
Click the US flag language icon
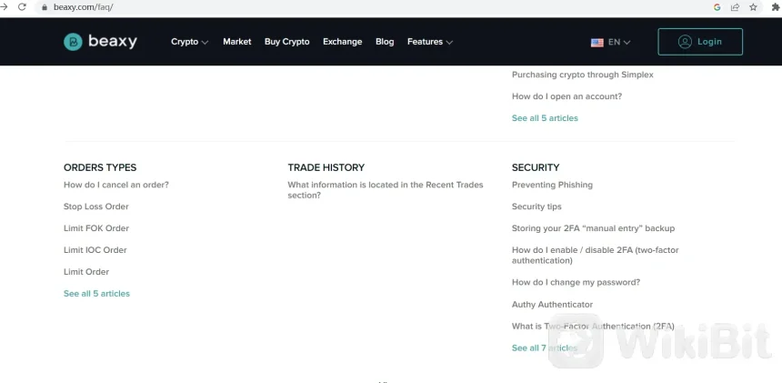[597, 42]
